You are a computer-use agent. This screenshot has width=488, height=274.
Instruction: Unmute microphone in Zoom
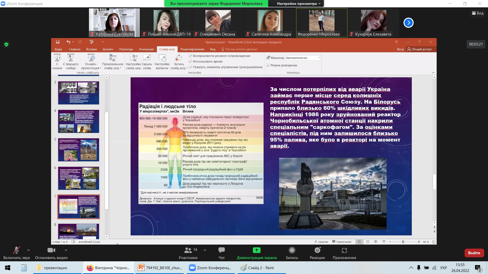(17, 253)
